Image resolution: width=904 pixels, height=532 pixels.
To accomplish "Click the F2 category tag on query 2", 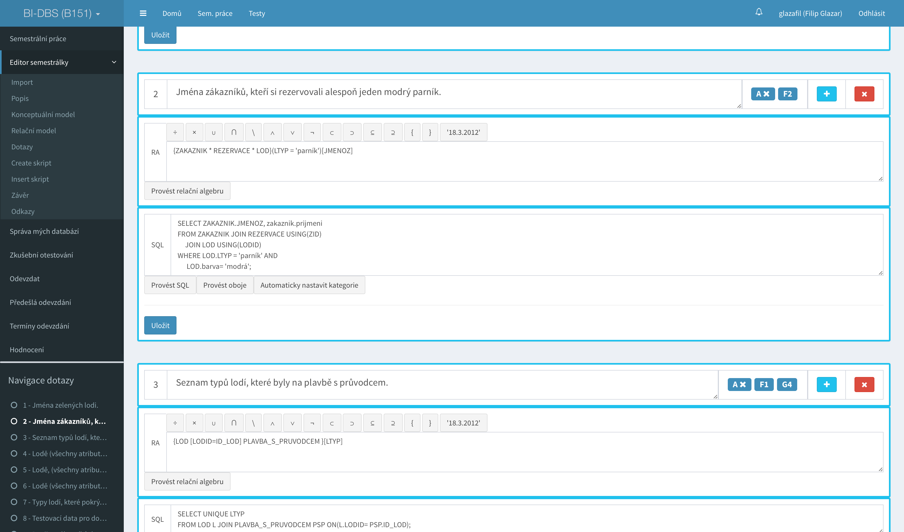I will click(788, 94).
